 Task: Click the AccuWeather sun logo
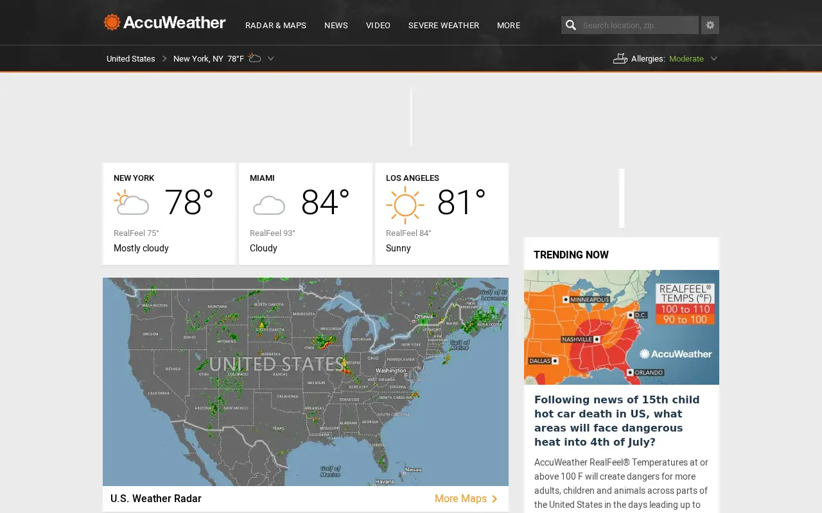112,22
